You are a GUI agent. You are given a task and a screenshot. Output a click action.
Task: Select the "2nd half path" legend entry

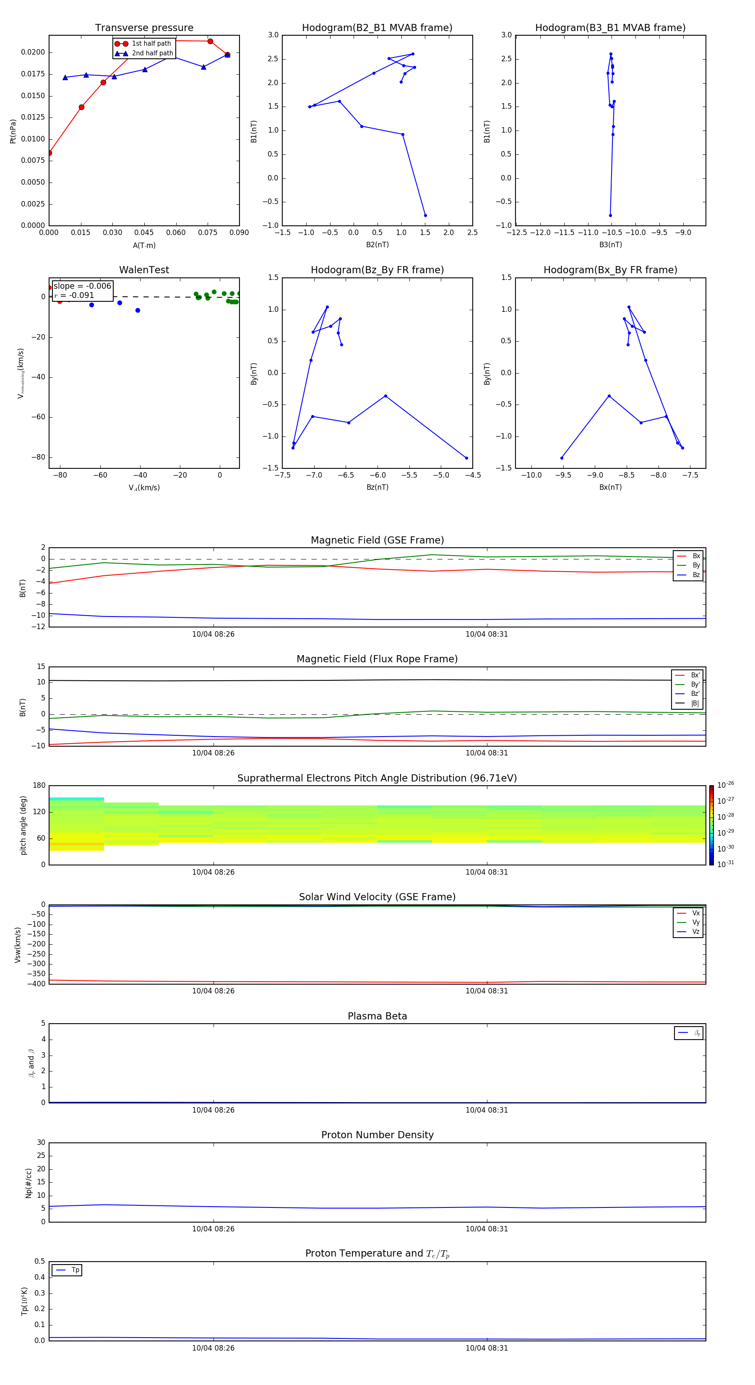tap(144, 53)
